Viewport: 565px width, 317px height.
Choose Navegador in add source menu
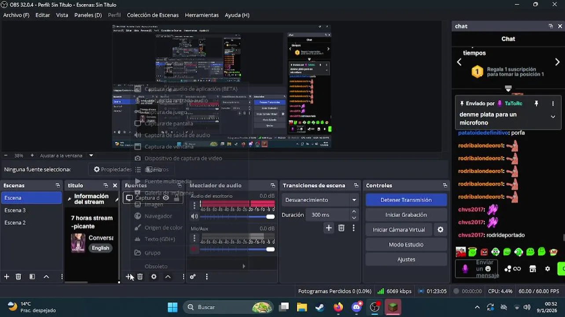(x=158, y=216)
